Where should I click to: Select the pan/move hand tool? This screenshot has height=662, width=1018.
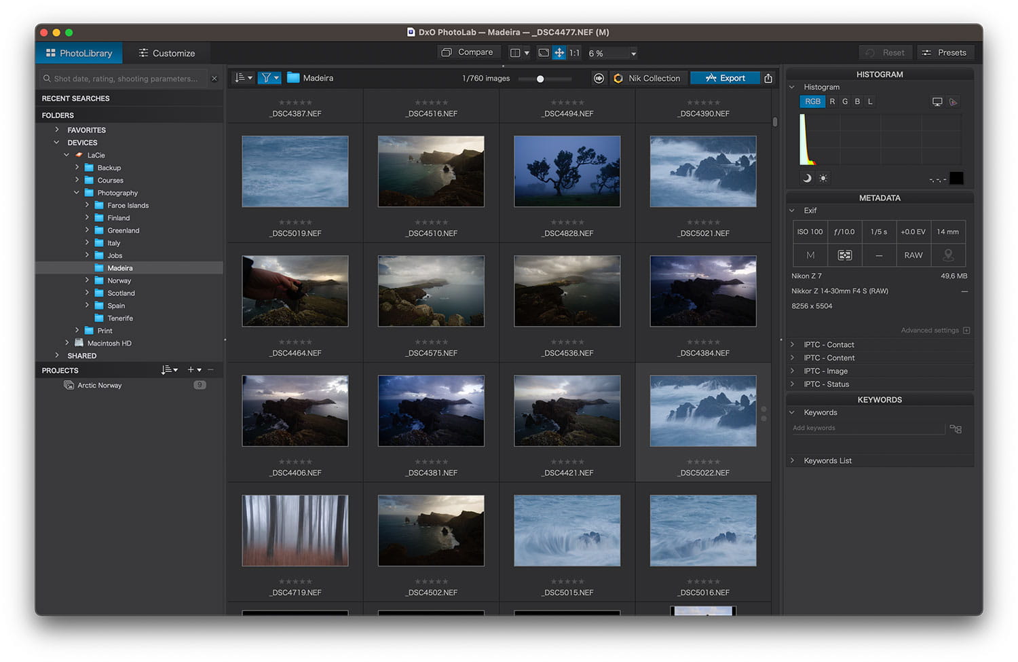[x=559, y=53]
